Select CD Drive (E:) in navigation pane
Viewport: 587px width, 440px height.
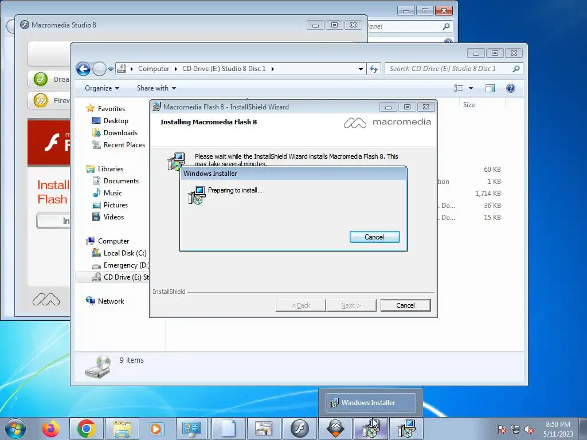(126, 277)
